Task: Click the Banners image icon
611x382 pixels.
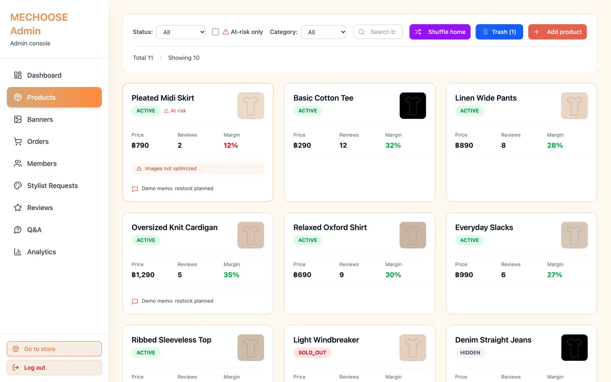Action: (x=18, y=120)
